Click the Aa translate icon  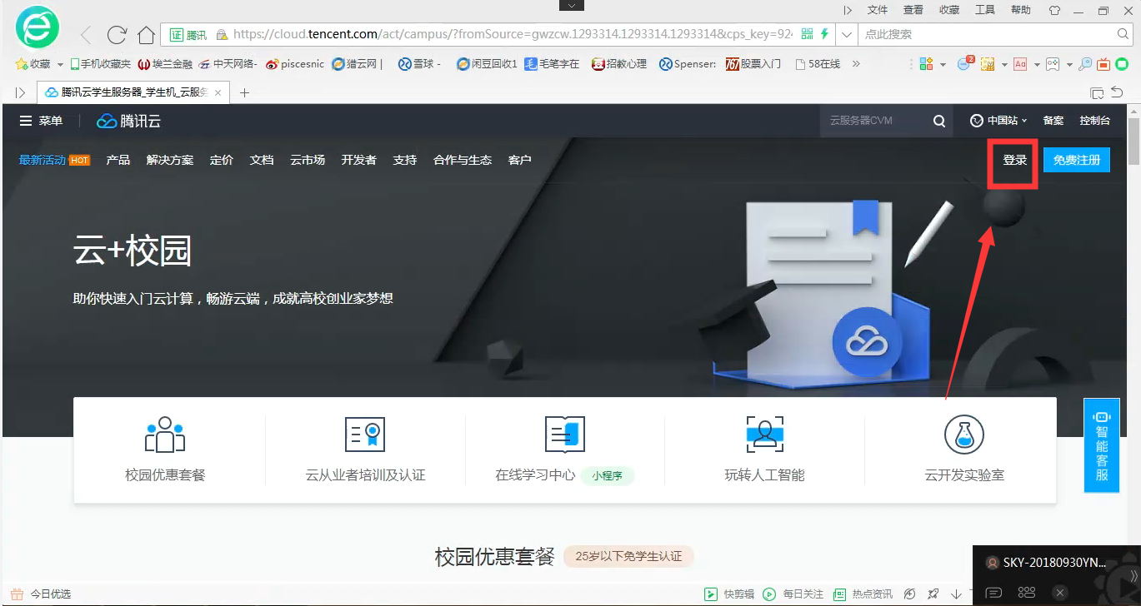point(1020,64)
